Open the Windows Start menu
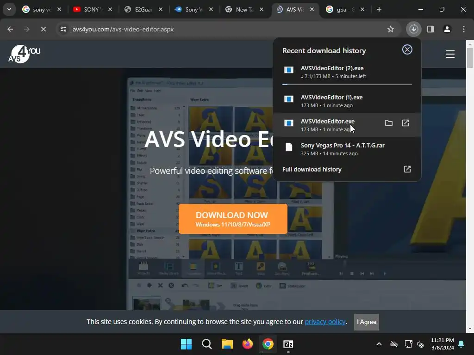Image resolution: width=474 pixels, height=355 pixels. (186, 344)
